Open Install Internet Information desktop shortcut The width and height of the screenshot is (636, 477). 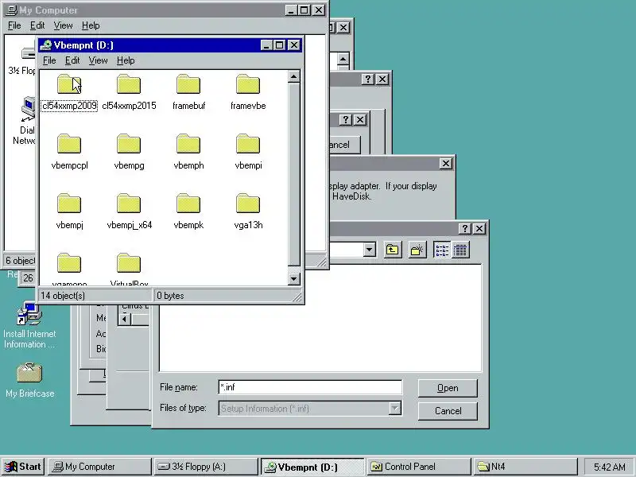[29, 313]
